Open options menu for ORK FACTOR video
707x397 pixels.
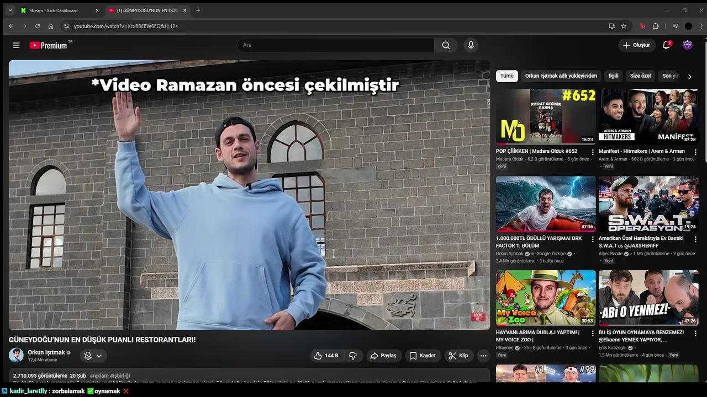pyautogui.click(x=593, y=239)
